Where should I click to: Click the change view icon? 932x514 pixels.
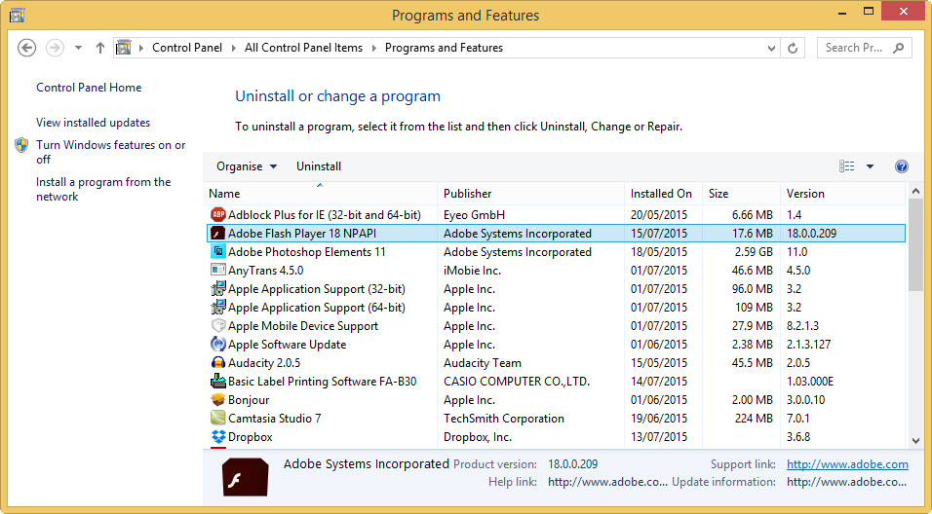click(x=846, y=166)
